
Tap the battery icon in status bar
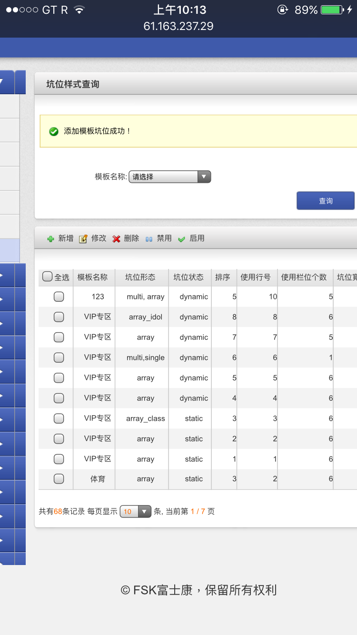click(332, 10)
